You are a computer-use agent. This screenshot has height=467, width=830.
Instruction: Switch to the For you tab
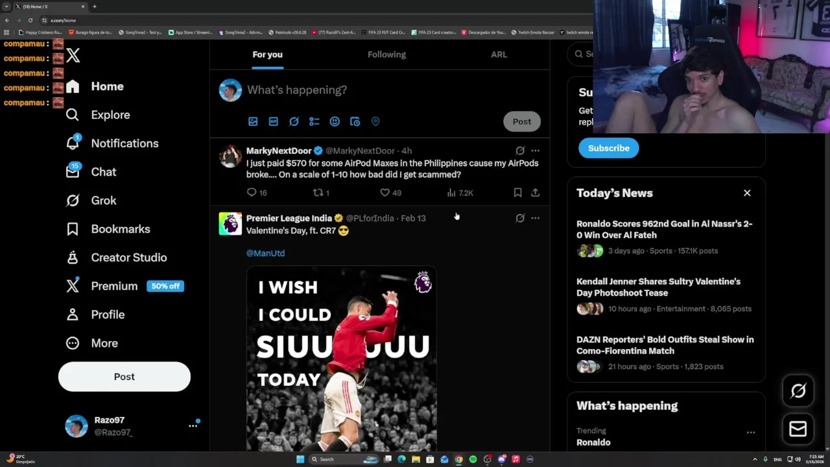point(267,54)
